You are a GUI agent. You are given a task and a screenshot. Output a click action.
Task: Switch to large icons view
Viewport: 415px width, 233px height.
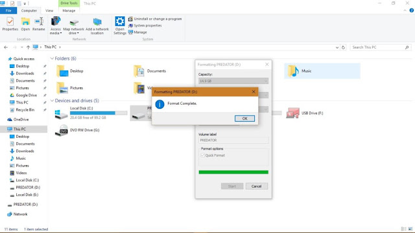click(x=410, y=229)
